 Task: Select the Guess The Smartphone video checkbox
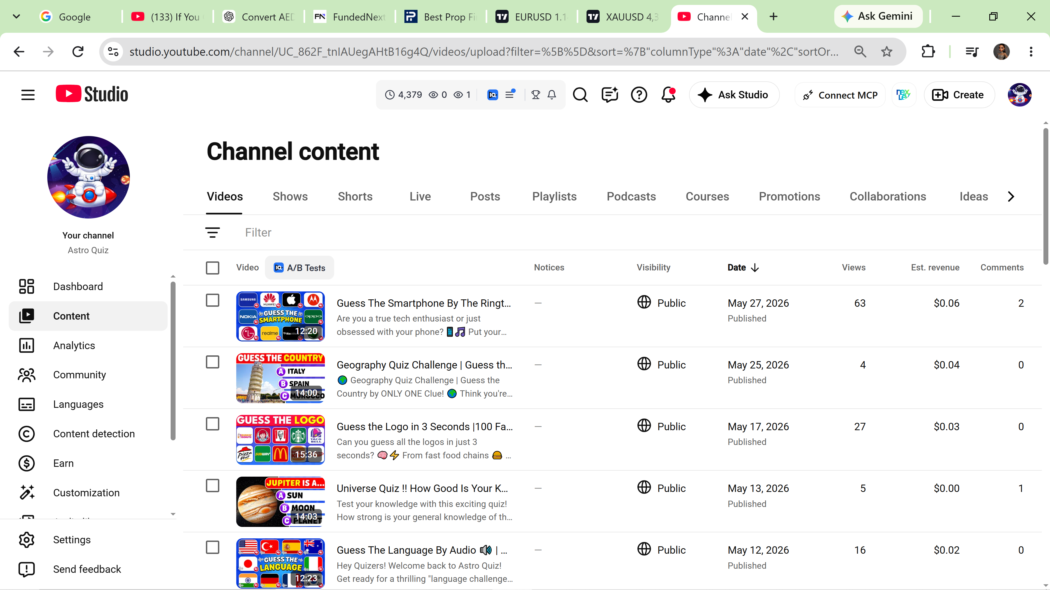212,300
